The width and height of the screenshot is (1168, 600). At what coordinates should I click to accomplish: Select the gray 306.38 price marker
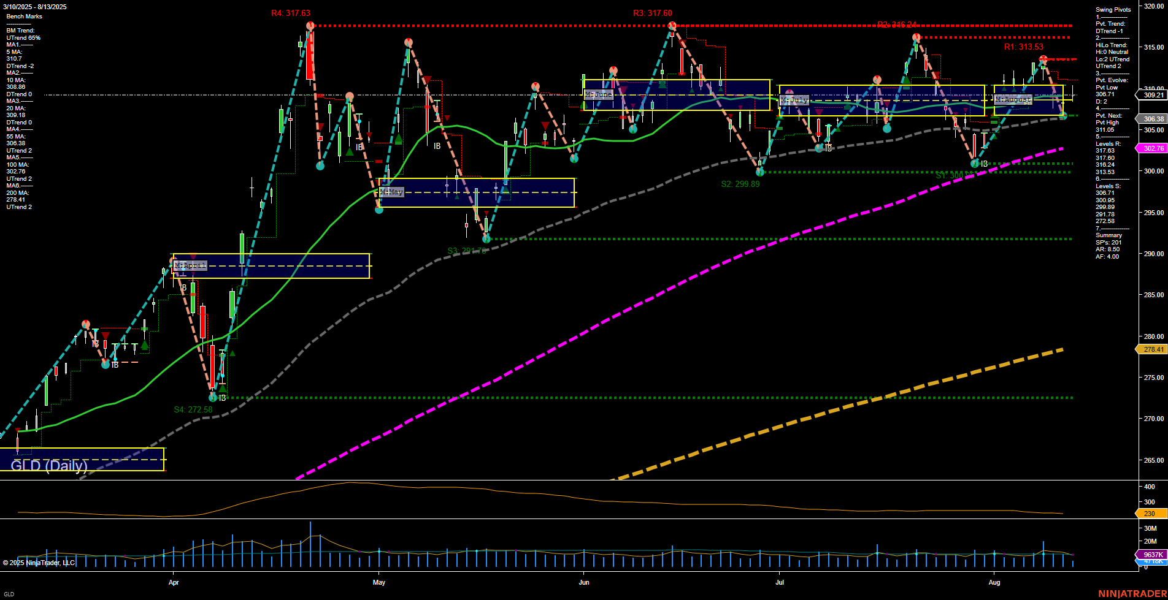pos(1153,119)
